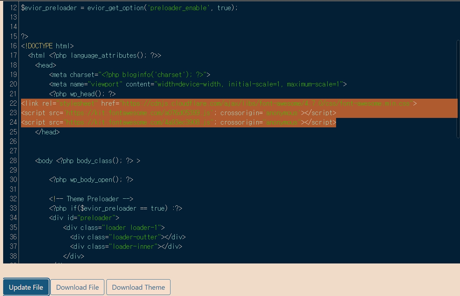Click the wp_body_open() line

[x=91, y=179]
